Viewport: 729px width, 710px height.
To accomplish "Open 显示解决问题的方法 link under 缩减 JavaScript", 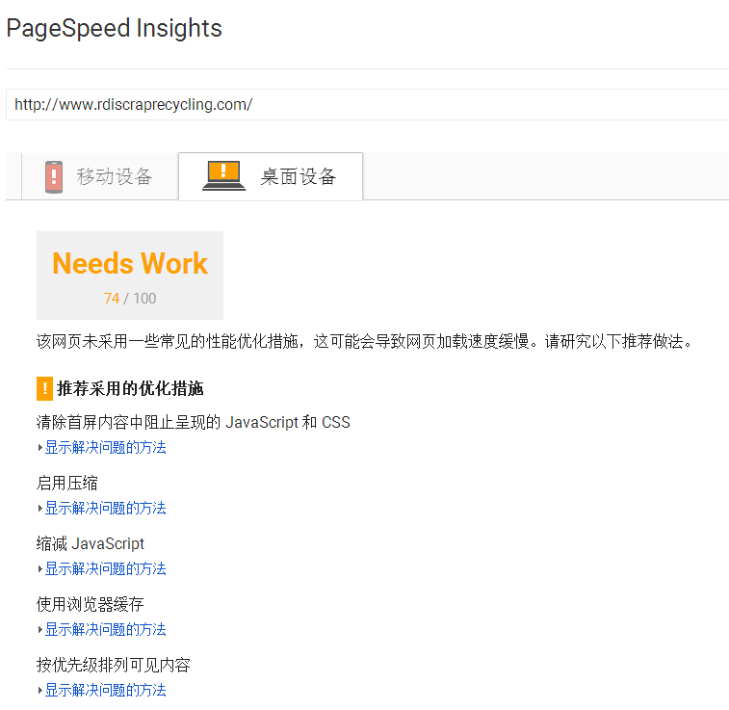I will (106, 568).
